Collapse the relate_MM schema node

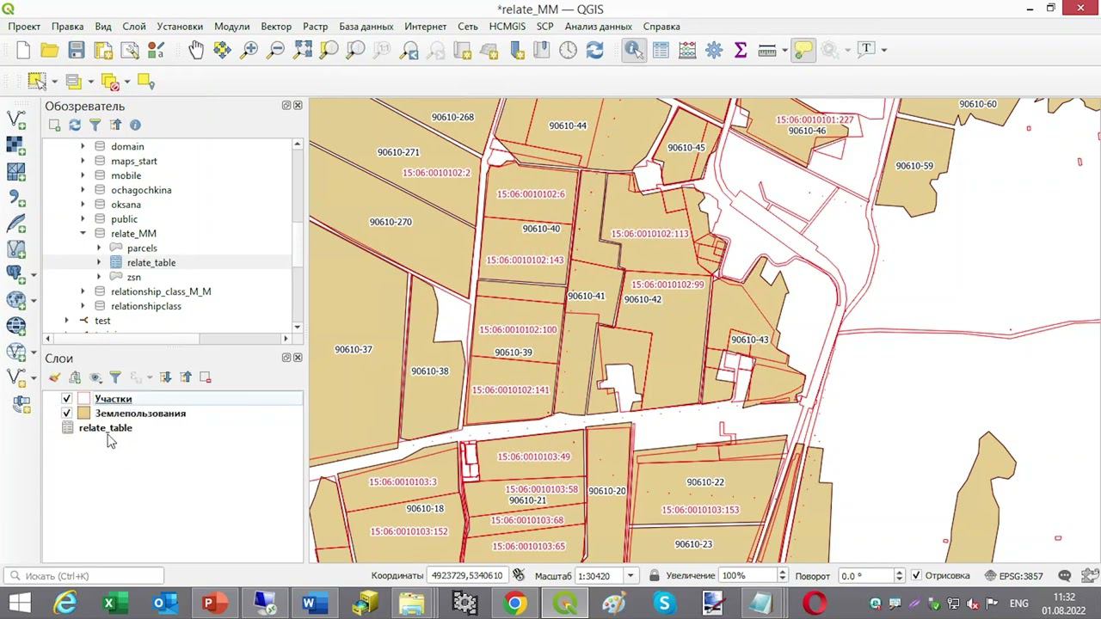83,234
